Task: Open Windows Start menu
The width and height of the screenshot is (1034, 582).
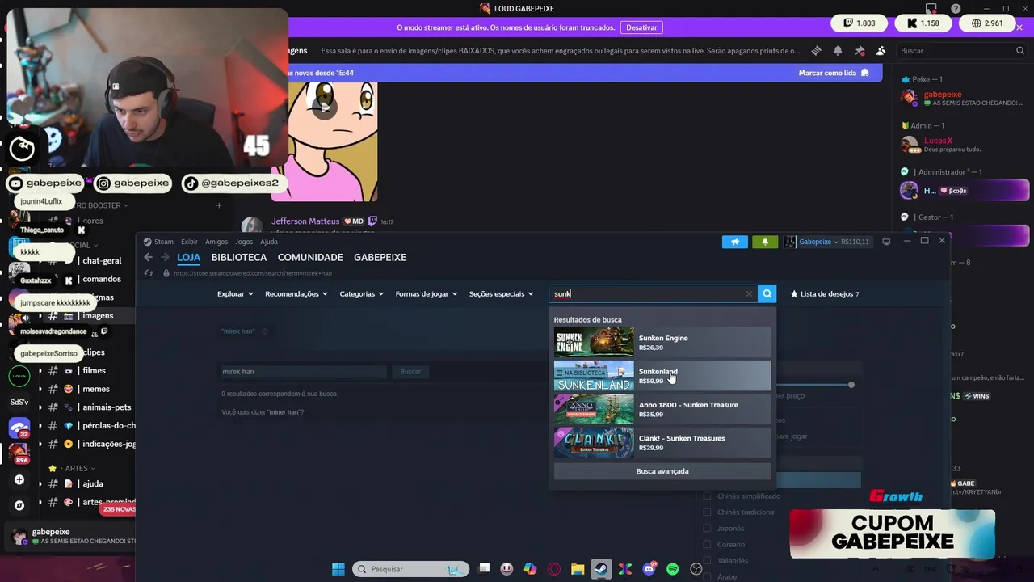Action: point(338,569)
